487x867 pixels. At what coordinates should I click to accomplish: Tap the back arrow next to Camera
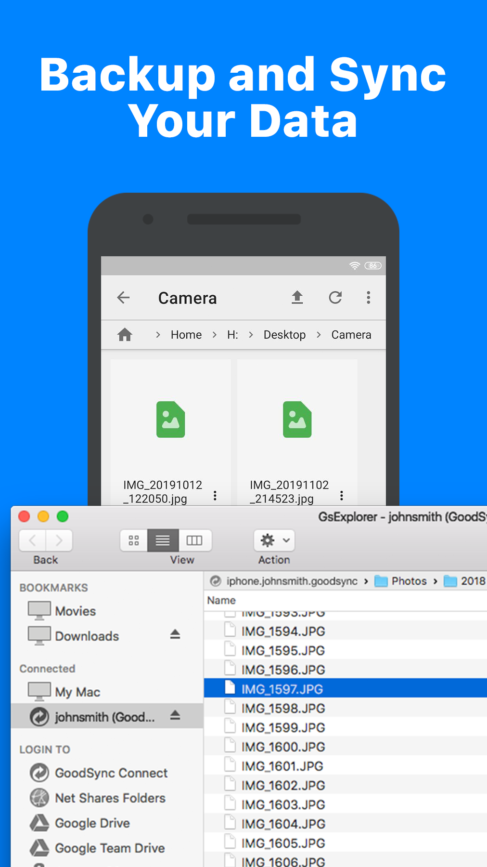coord(124,298)
